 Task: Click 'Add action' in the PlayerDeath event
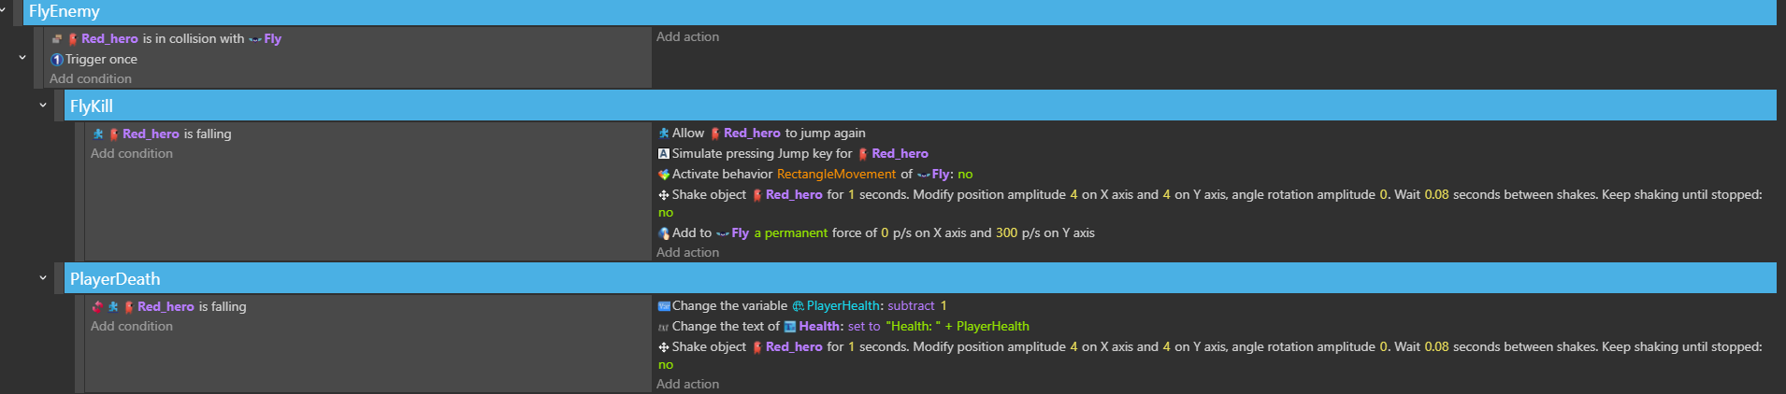(688, 384)
